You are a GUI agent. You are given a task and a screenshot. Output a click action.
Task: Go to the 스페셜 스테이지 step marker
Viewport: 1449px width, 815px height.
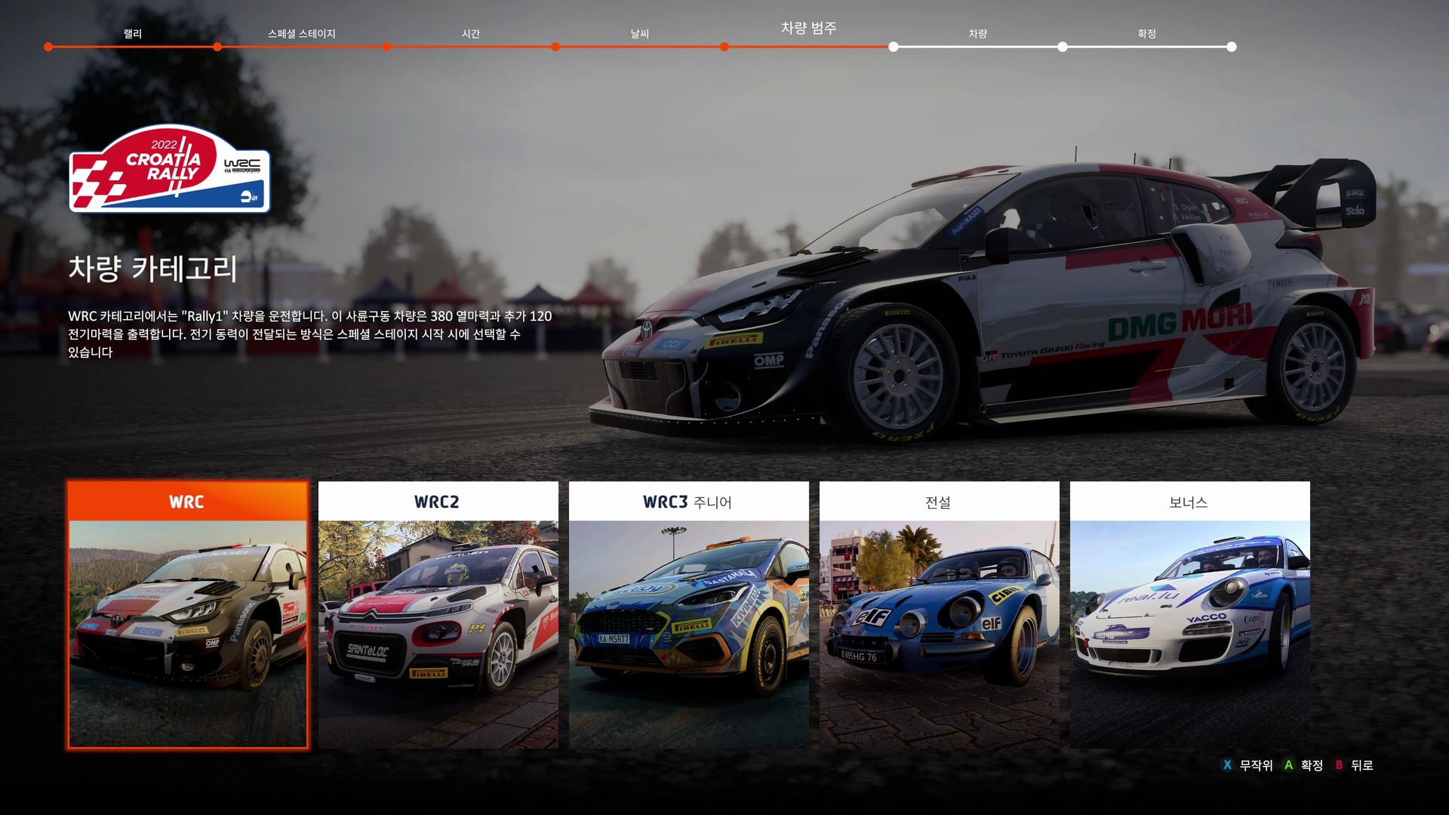coord(301,34)
